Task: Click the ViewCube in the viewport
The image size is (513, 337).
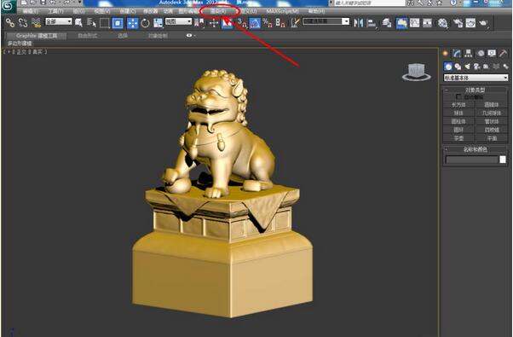Action: [417, 72]
